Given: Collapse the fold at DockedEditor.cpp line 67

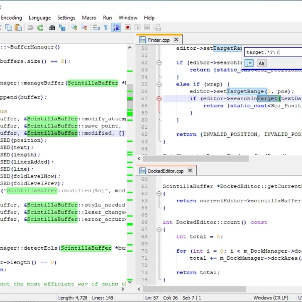Looking at the screenshot, I should coord(159,230).
